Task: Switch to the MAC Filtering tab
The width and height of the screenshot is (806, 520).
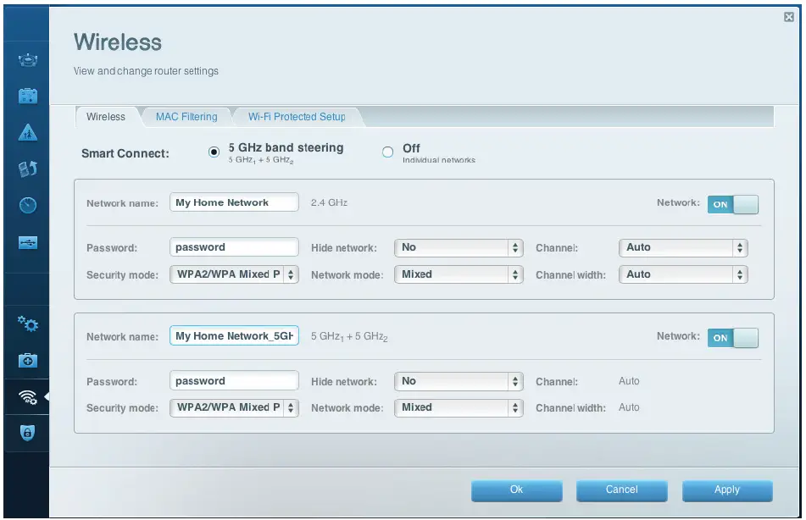Action: (x=186, y=117)
